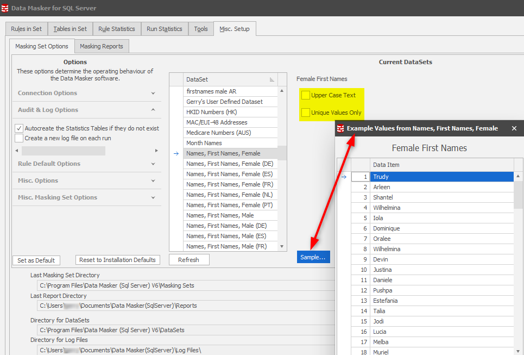The height and width of the screenshot is (355, 524).
Task: Collapse the Audit & Log Options section
Action: (87, 110)
